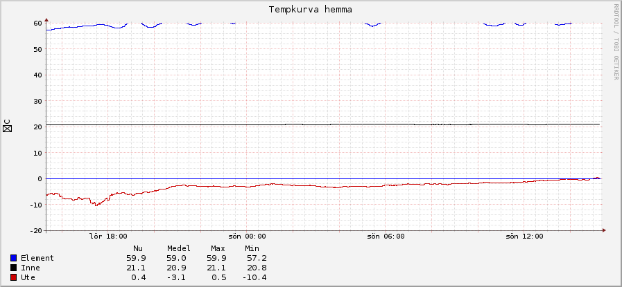The image size is (622, 287).
Task: Click the black Inne legend swatch
Action: [14, 268]
